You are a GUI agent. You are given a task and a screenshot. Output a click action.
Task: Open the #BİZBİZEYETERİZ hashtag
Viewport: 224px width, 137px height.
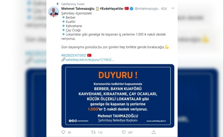coord(74,55)
